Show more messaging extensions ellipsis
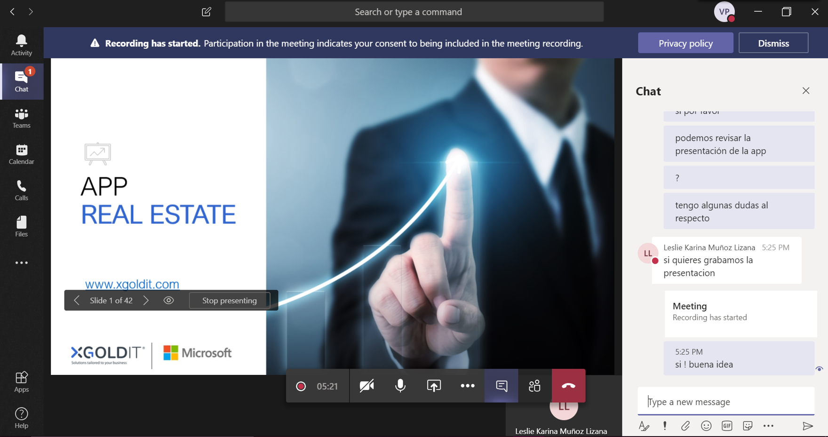 (768, 426)
